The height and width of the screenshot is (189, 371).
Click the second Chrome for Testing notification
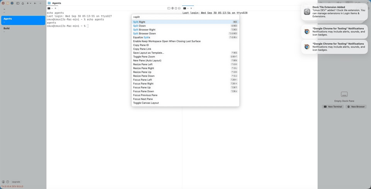tap(335, 47)
